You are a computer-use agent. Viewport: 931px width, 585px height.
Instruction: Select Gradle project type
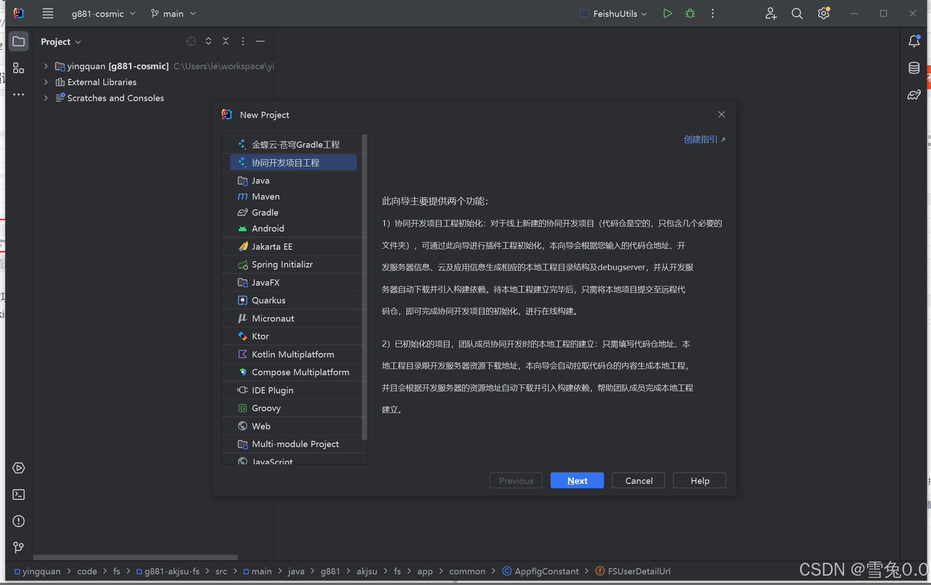tap(293, 212)
